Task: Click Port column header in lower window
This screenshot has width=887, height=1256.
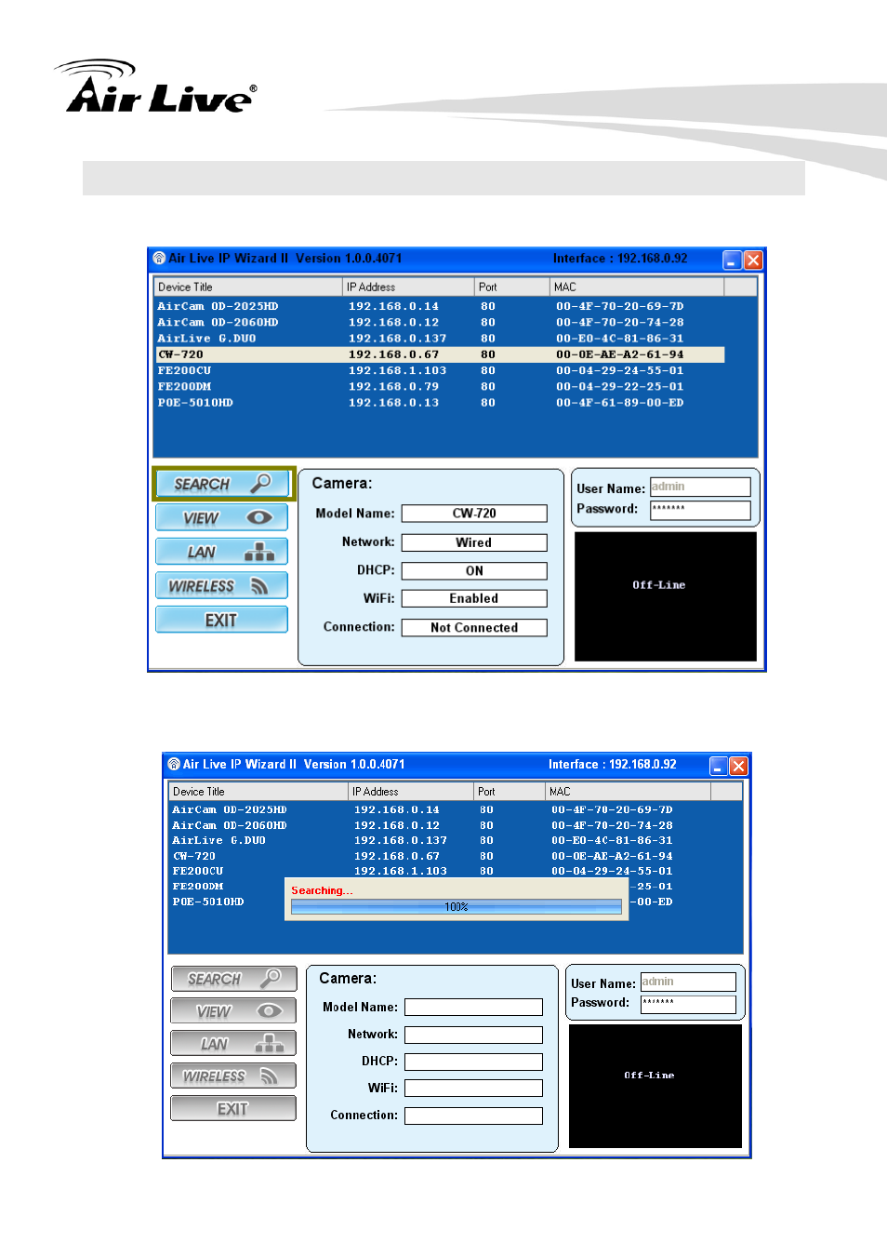Action: click(510, 792)
